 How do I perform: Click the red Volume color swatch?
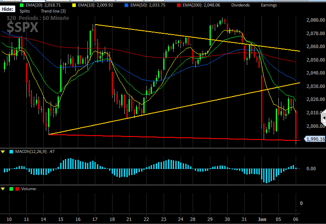click(x=17, y=189)
